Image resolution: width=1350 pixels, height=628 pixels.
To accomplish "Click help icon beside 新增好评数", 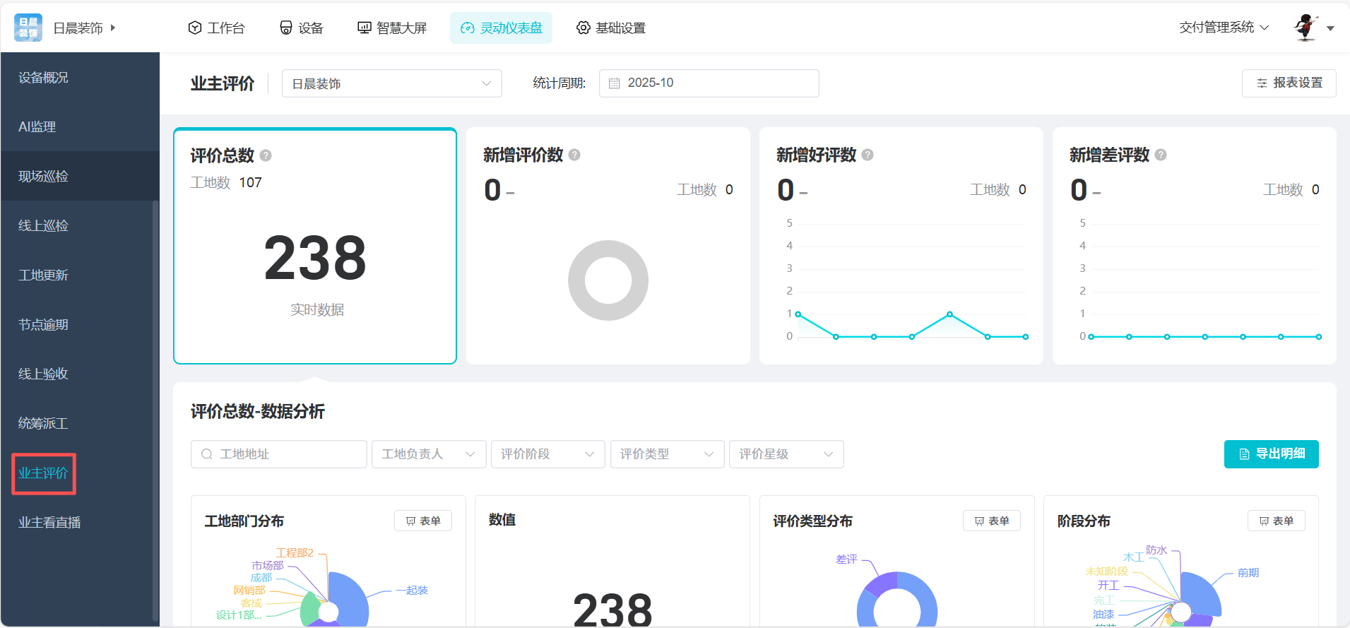I will (x=868, y=155).
